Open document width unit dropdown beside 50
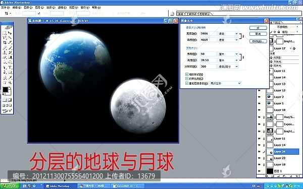 pyautogui.click(x=236, y=54)
